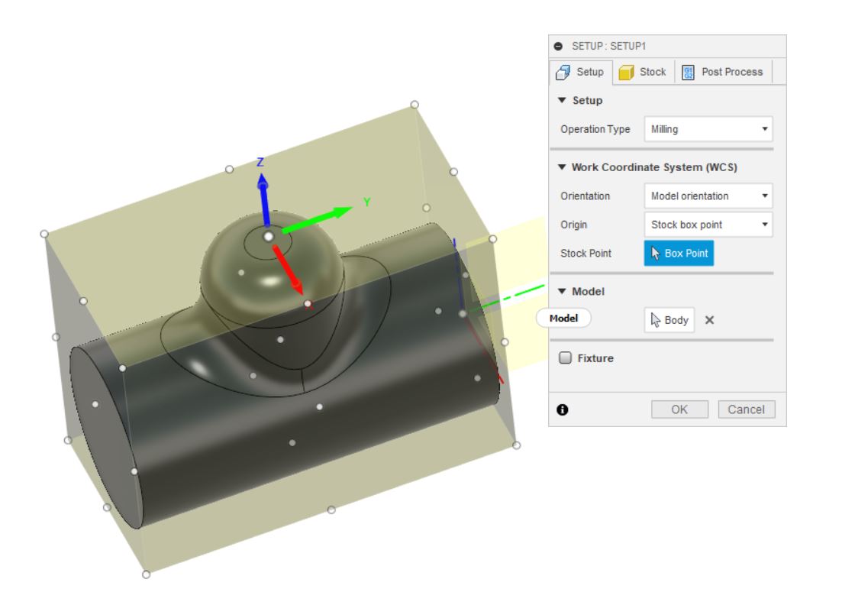
Task: Cancel the setup dialog
Action: [x=745, y=409]
